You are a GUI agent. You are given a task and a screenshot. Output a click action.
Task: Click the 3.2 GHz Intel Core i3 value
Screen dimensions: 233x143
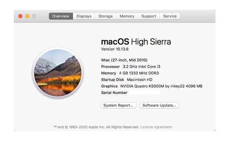point(141,67)
